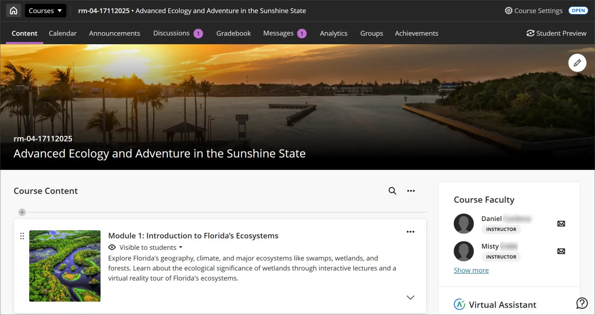Enter Student Preview mode
Image resolution: width=595 pixels, height=315 pixels.
556,33
